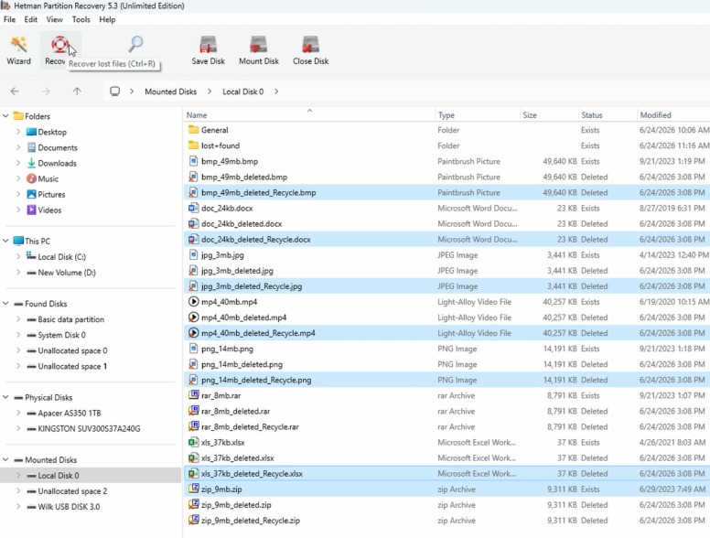Expand the New Volume (D:) node
The height and width of the screenshot is (538, 710).
(18, 272)
